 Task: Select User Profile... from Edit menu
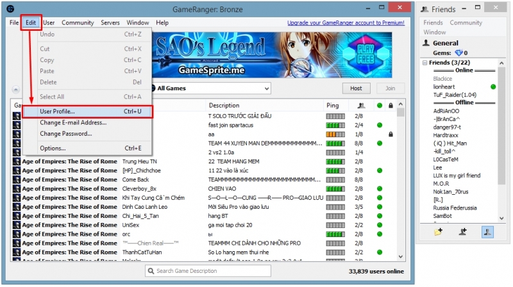(87, 111)
